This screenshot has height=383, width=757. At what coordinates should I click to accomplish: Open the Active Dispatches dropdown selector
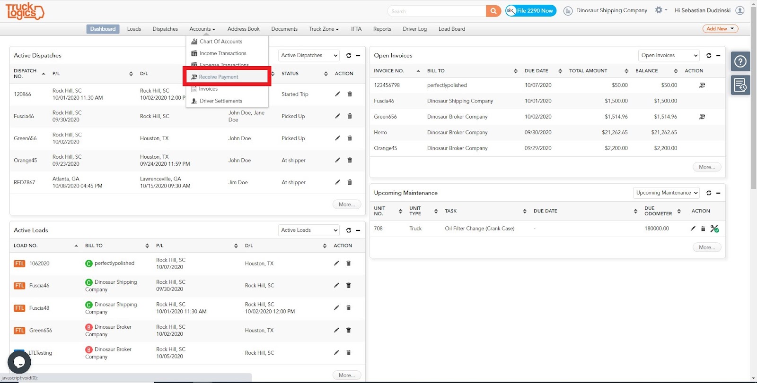tap(309, 56)
